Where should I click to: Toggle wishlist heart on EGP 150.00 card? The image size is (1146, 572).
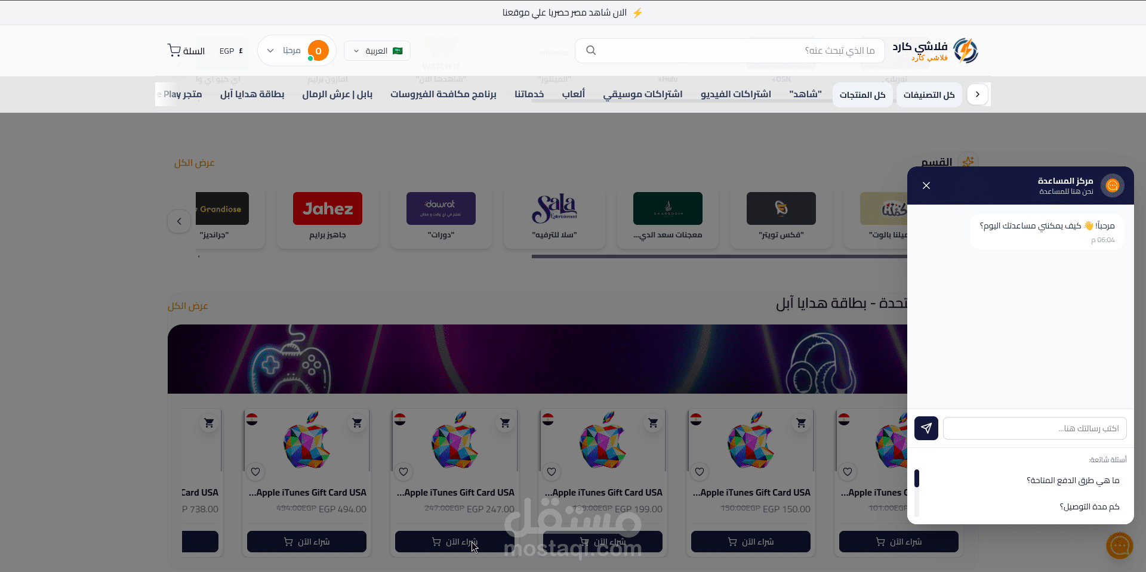(700, 472)
